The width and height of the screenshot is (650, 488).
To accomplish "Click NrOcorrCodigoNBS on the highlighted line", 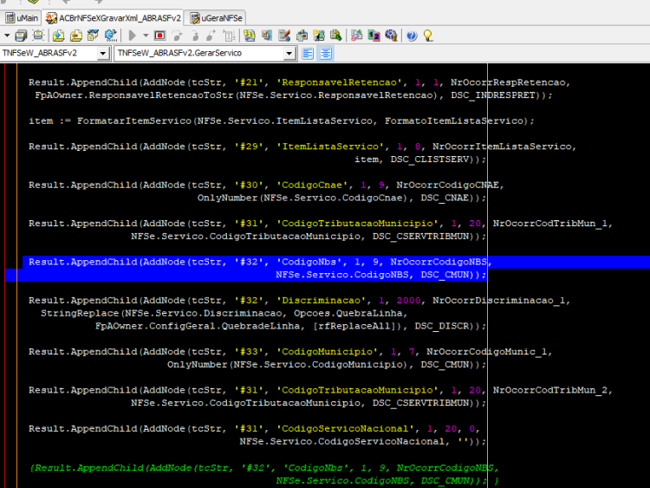I will pos(439,262).
